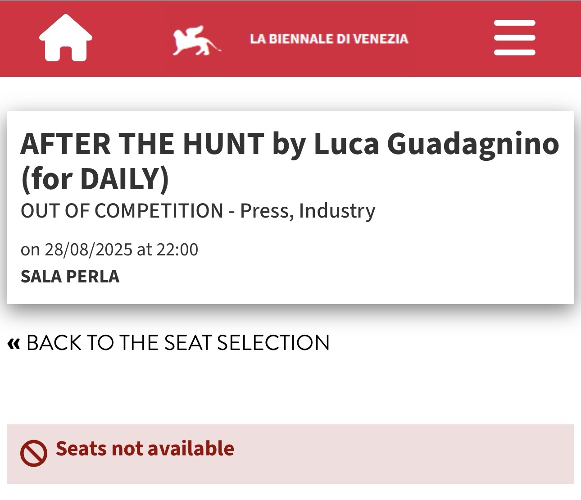Click the winged lion logo
Screen dimensions: 581x500
pos(196,40)
